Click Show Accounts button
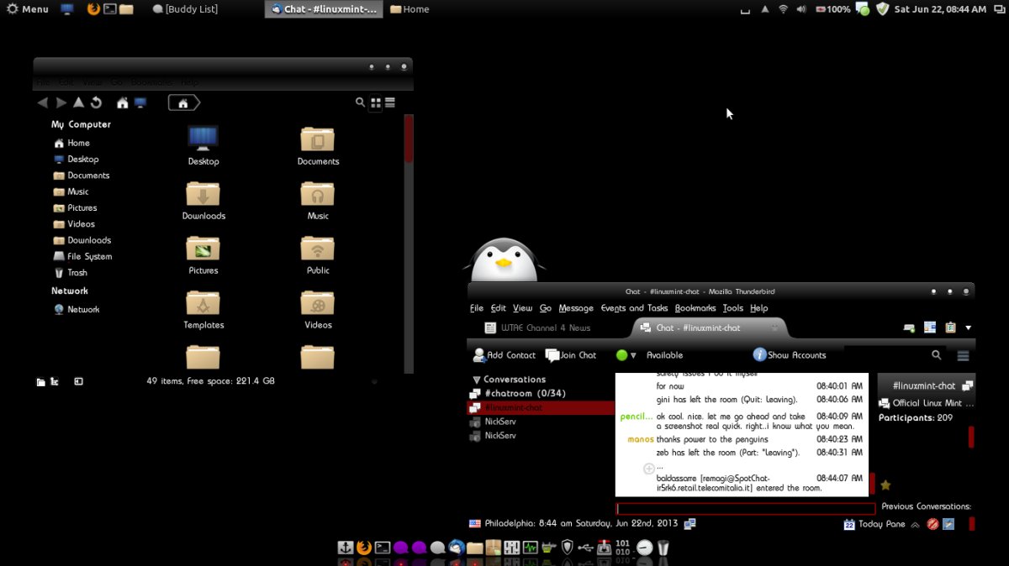This screenshot has width=1009, height=566. pyautogui.click(x=790, y=355)
